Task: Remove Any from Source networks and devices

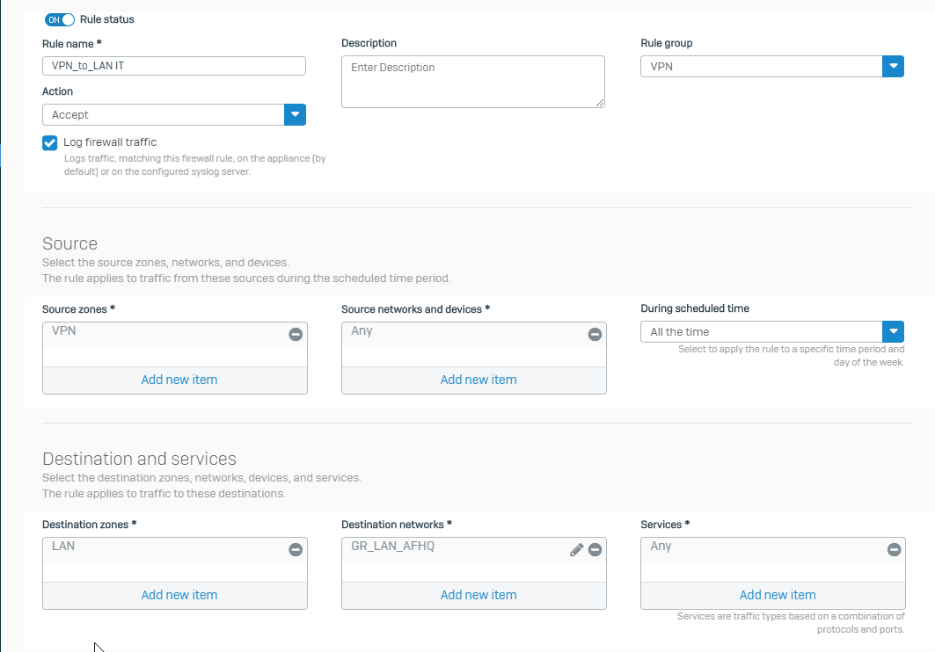Action: pos(595,335)
